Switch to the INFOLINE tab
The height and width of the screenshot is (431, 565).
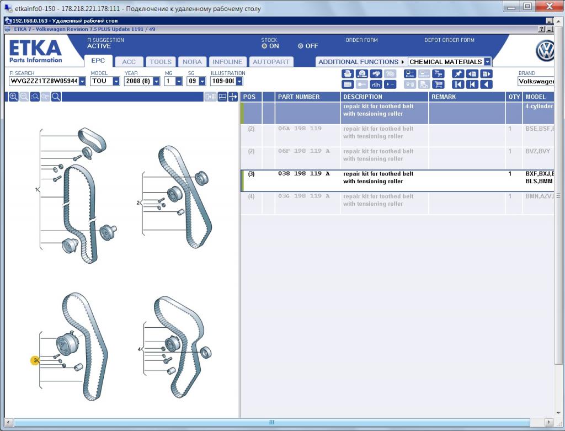(x=227, y=62)
